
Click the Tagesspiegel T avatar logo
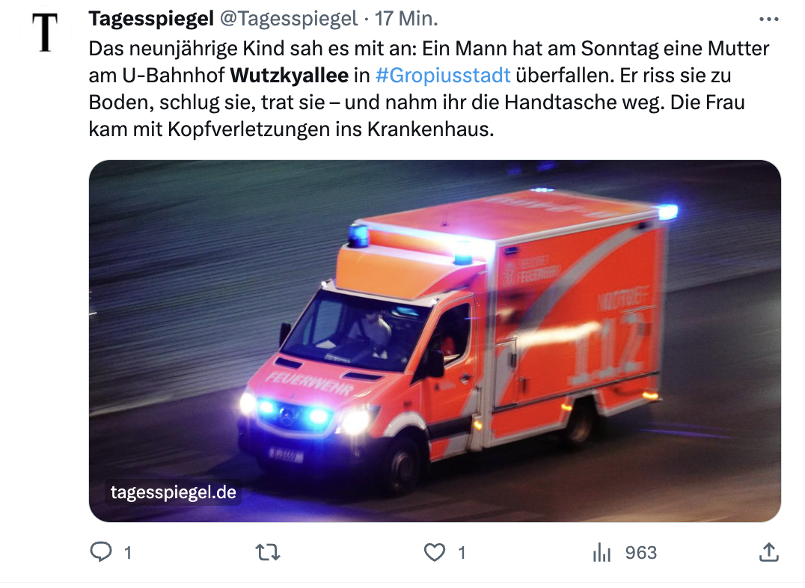(45, 32)
